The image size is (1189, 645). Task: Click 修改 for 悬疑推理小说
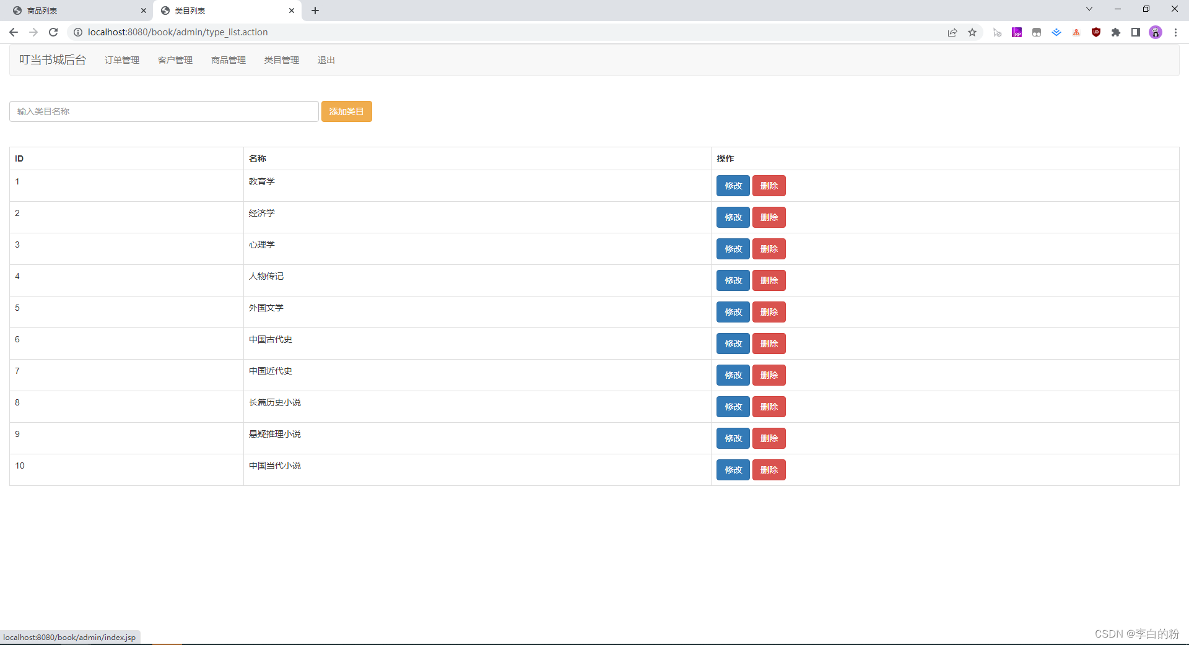(x=733, y=438)
